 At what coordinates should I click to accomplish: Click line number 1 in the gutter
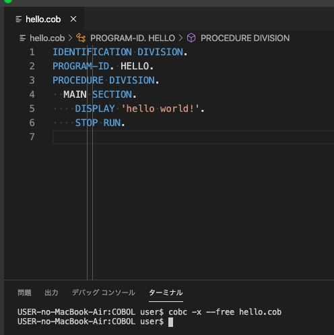point(32,52)
